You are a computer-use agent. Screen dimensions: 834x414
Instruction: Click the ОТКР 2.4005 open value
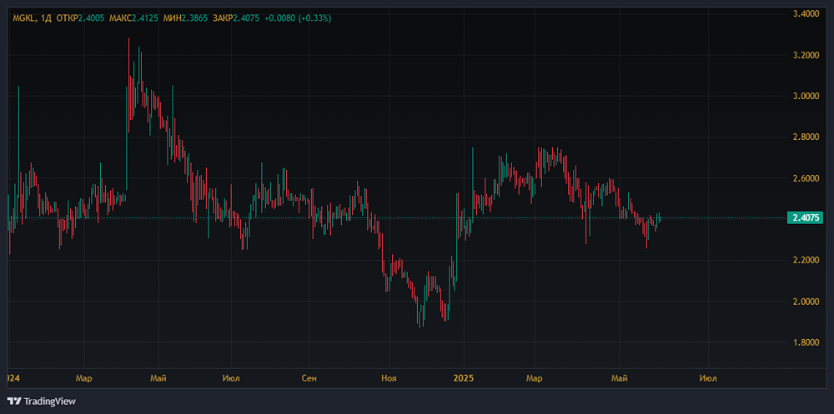[x=78, y=18]
